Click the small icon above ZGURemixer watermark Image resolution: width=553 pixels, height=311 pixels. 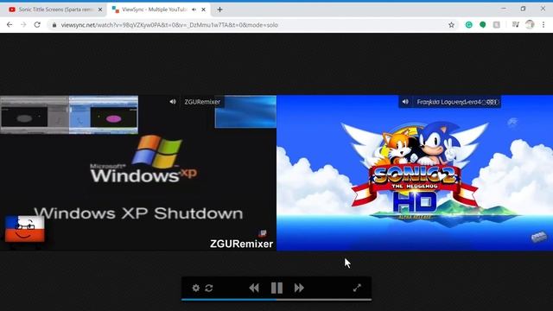click(263, 233)
